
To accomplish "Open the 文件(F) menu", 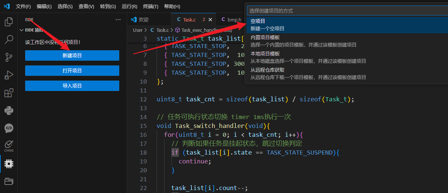I will (x=23, y=7).
